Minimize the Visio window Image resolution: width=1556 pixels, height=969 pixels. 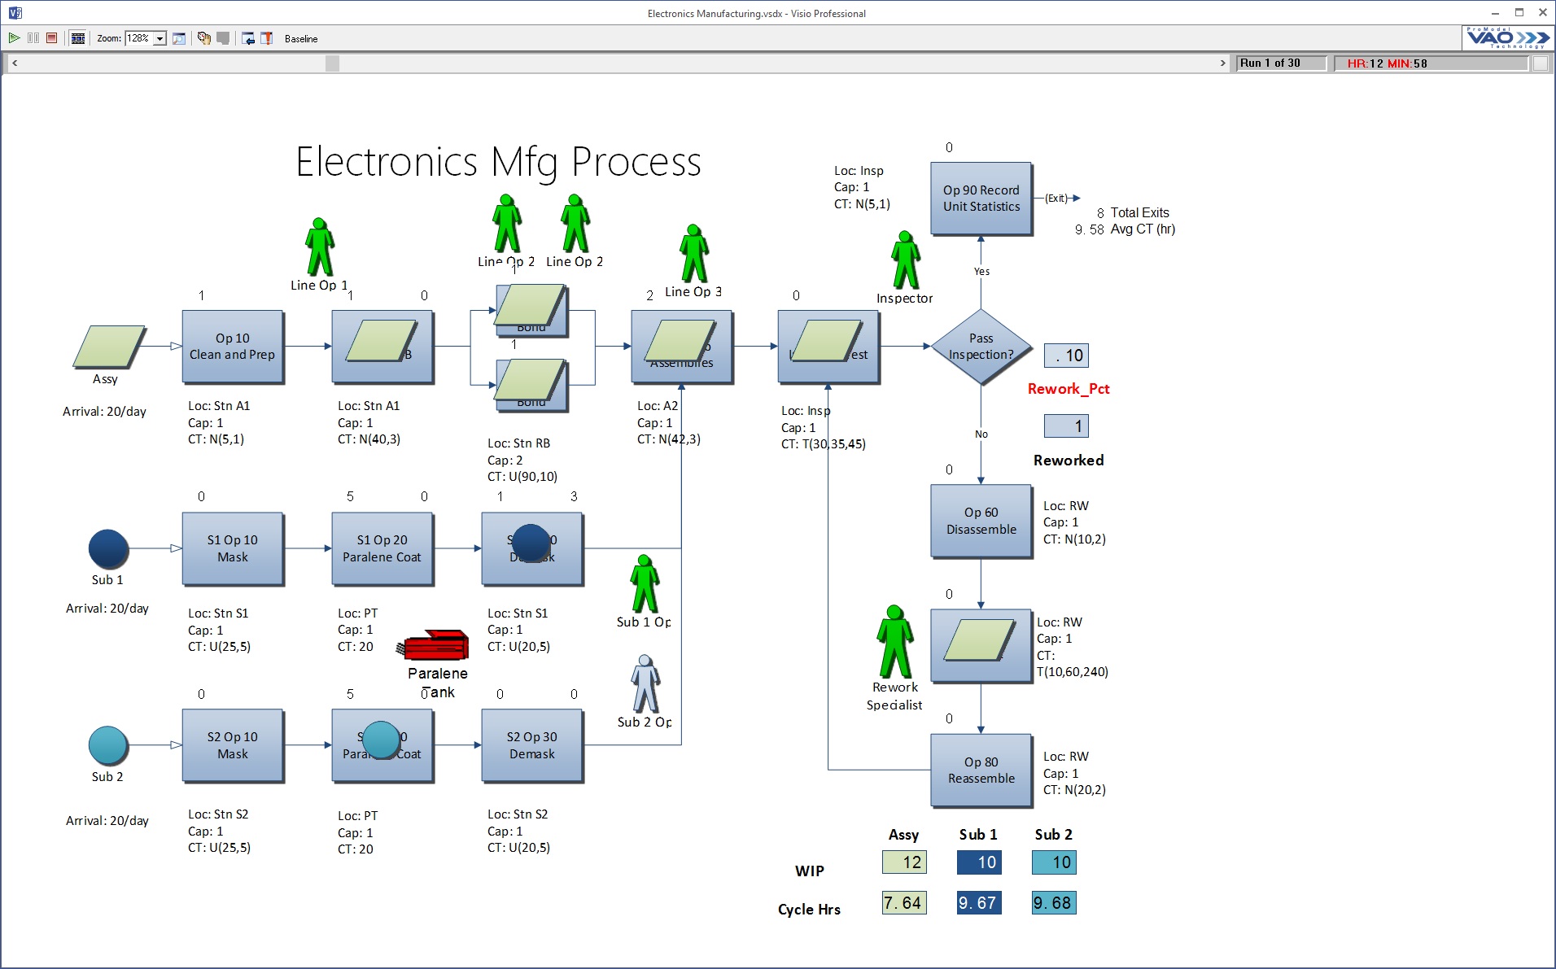pyautogui.click(x=1495, y=12)
